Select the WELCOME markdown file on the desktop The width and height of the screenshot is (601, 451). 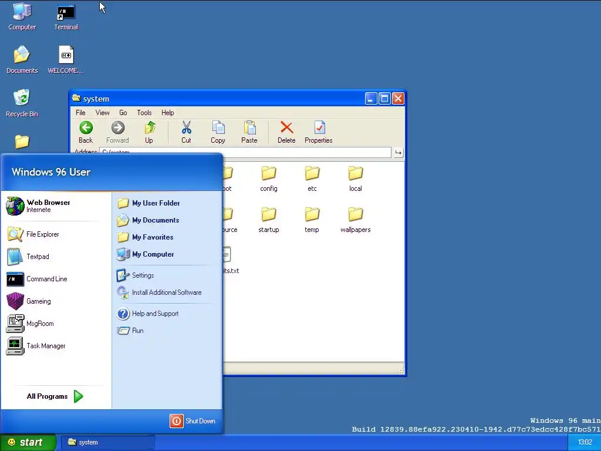click(x=66, y=60)
